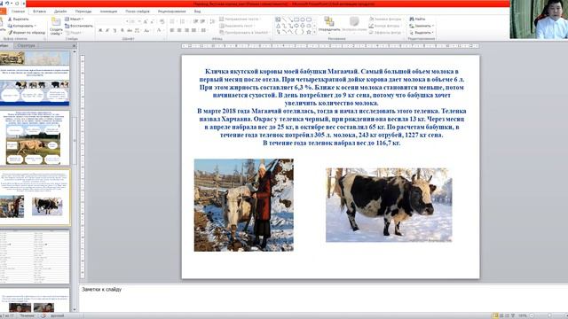This screenshot has width=568, height=319.
Task: Click the black-and-white cow photo on slide
Action: click(389, 205)
